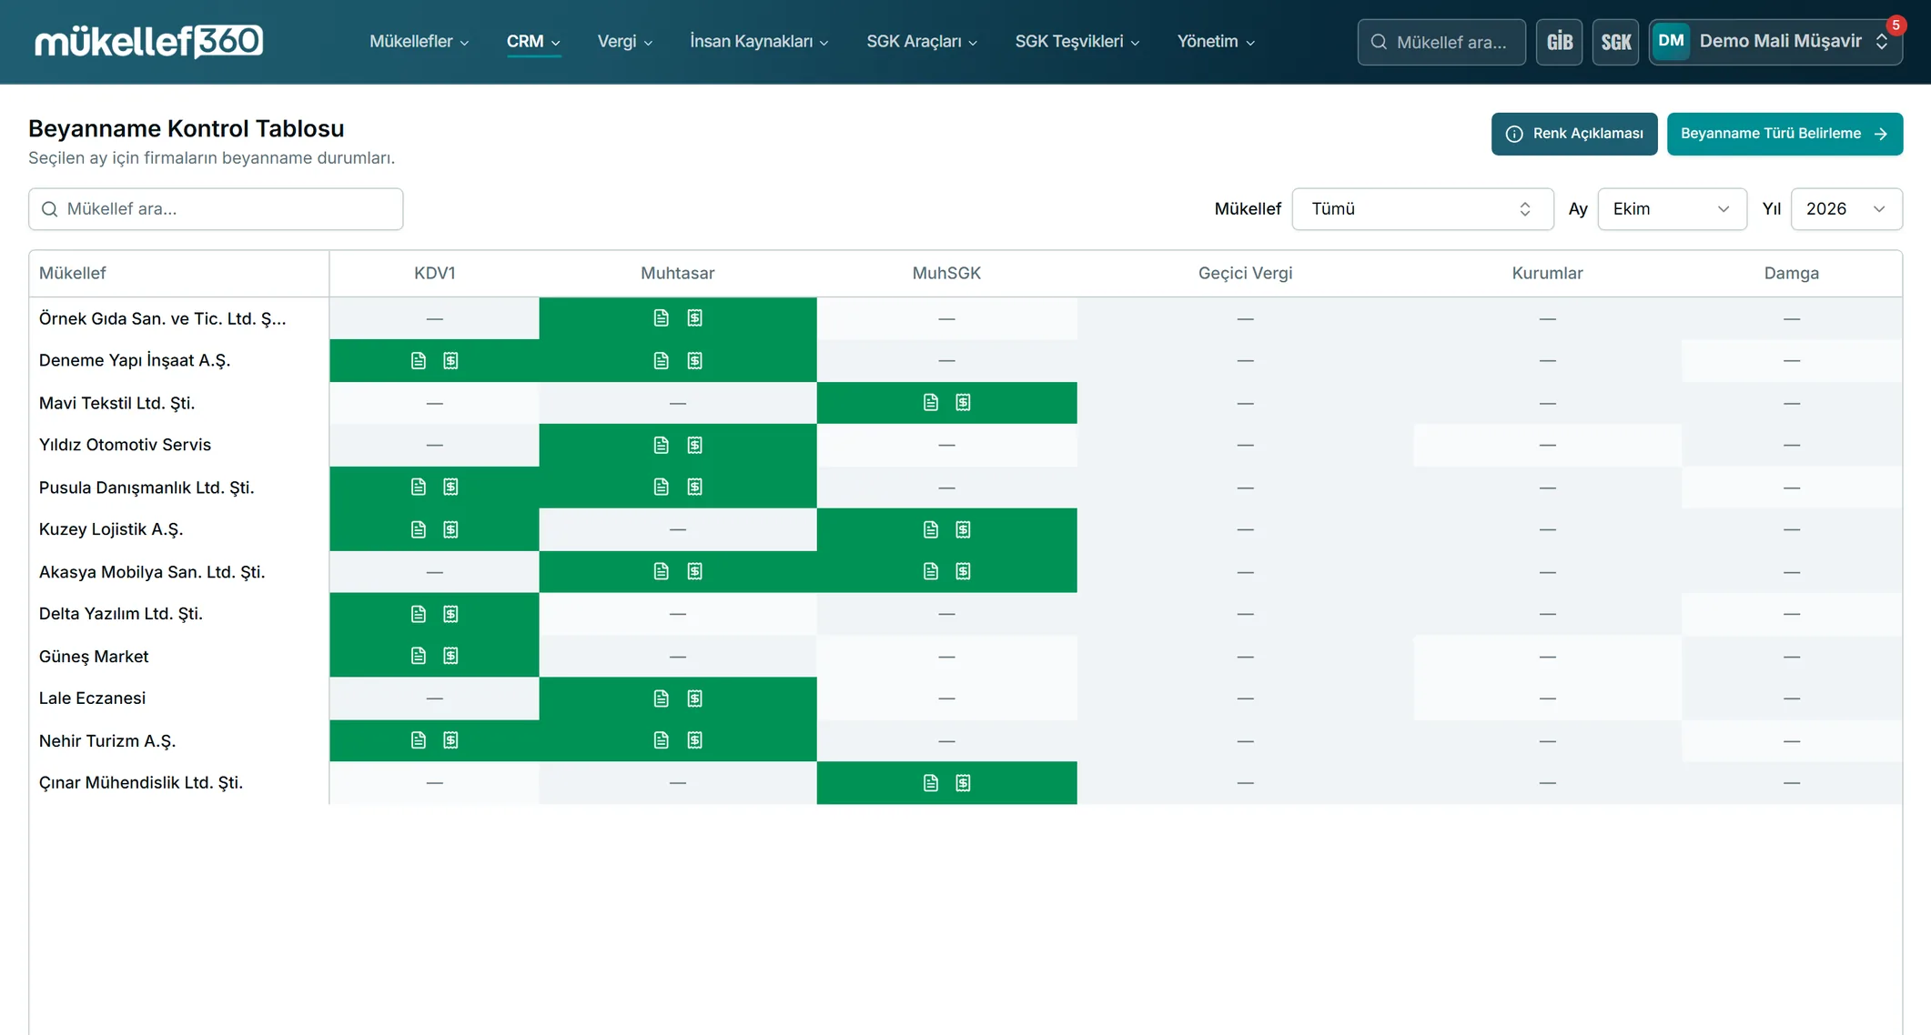Viewport: 1931px width, 1035px height.
Task: Click payment icon in Deneme Yapı Muhtasar cell
Action: click(694, 361)
